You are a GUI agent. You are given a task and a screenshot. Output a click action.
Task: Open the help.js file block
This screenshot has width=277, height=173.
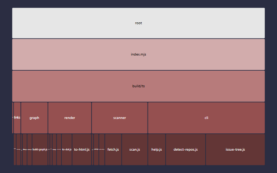coord(157,150)
